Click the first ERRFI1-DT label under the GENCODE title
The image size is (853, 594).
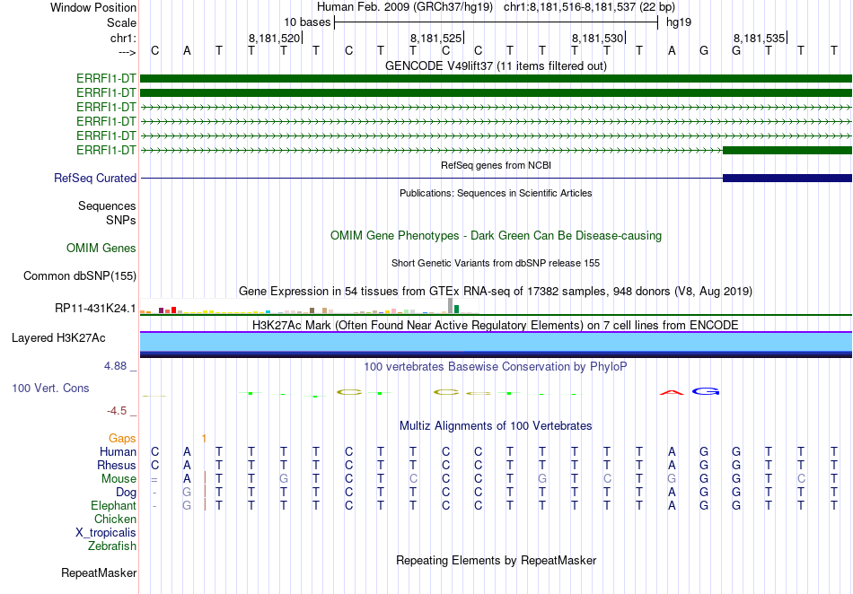pos(106,78)
